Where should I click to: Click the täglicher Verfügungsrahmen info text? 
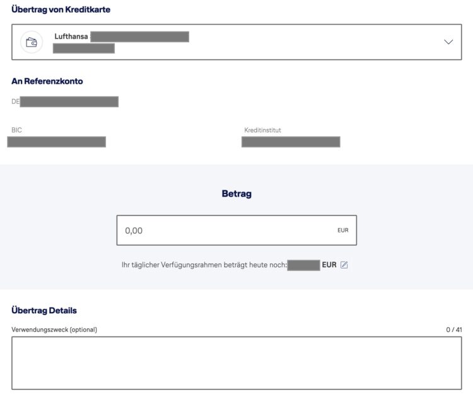tap(204, 265)
